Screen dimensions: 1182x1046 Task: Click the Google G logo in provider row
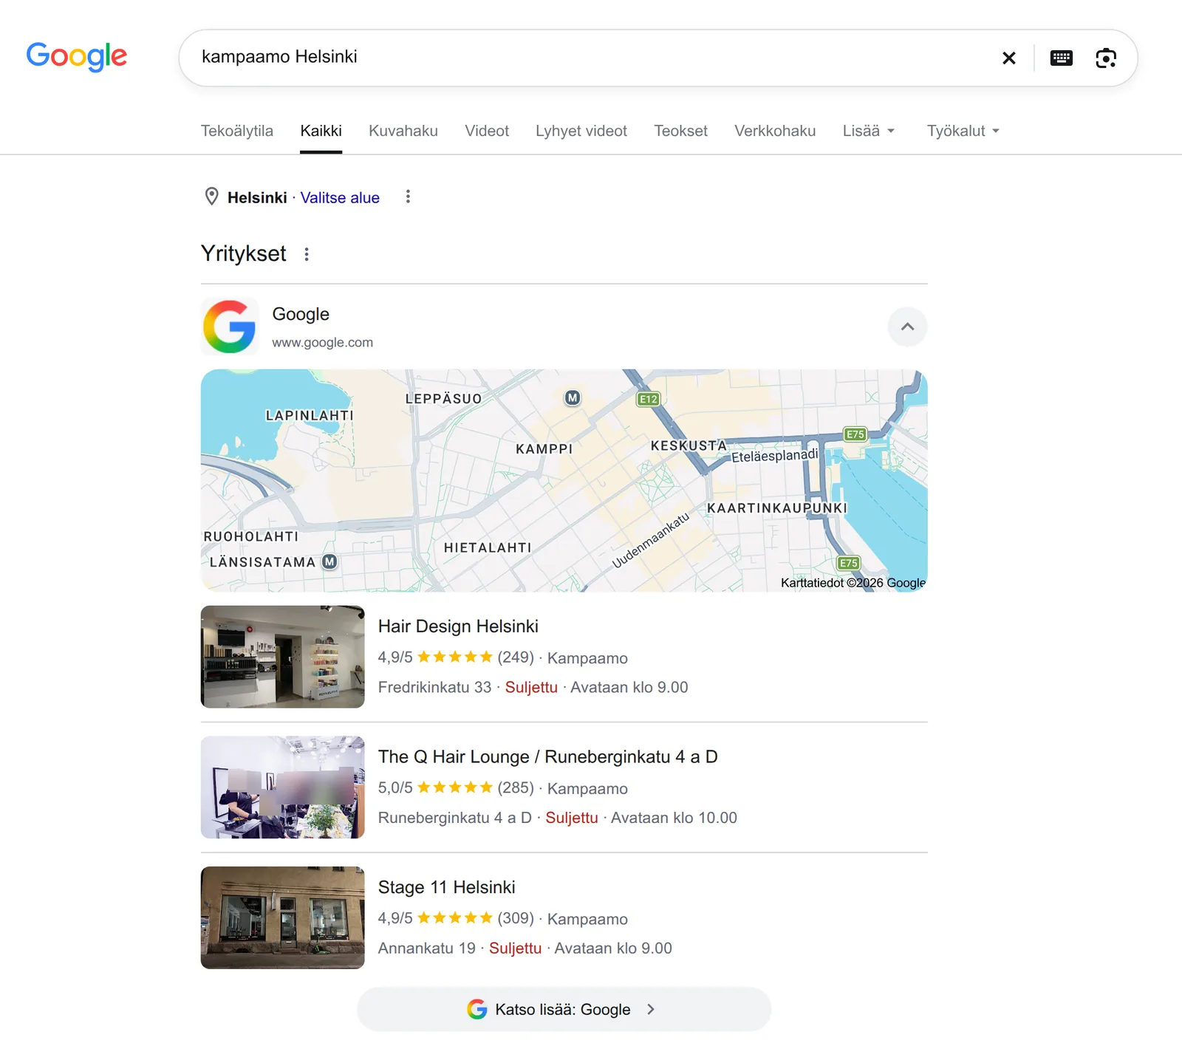coord(230,327)
